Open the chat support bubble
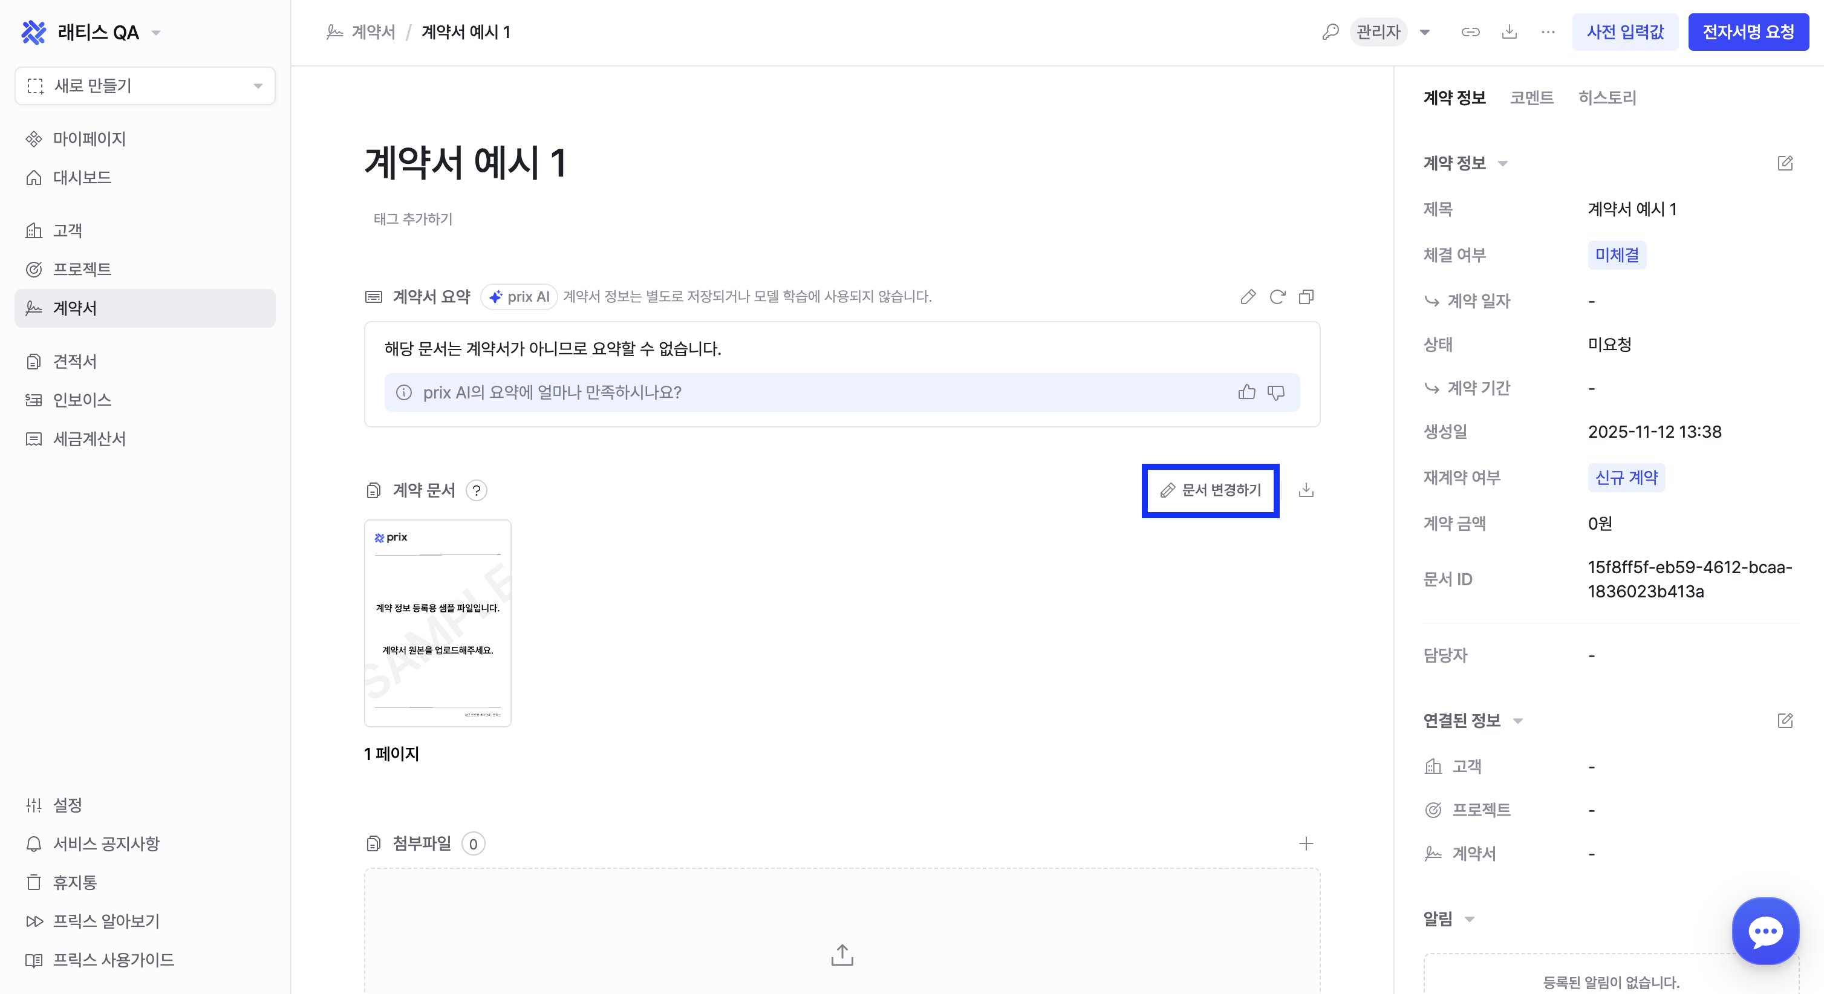 tap(1765, 931)
